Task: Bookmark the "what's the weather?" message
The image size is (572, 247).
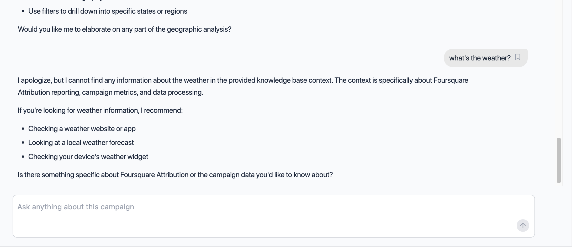Action: point(518,57)
